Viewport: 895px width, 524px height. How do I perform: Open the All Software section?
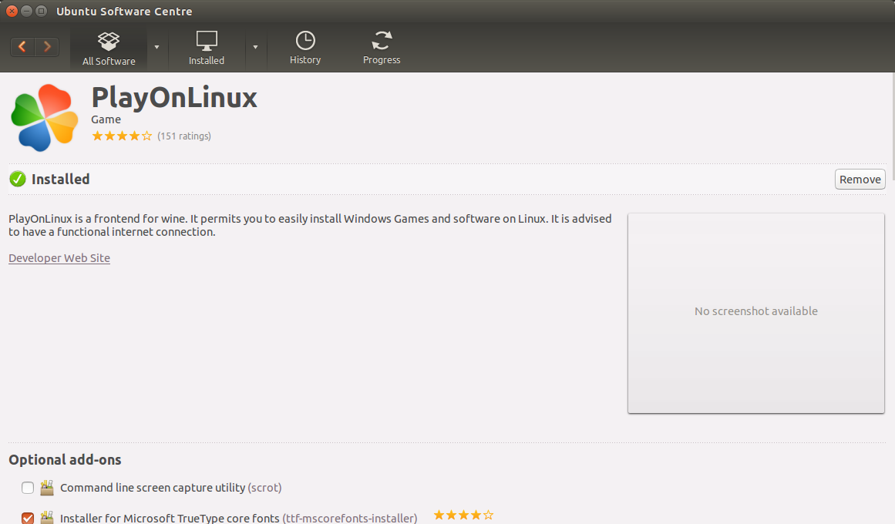coord(109,48)
